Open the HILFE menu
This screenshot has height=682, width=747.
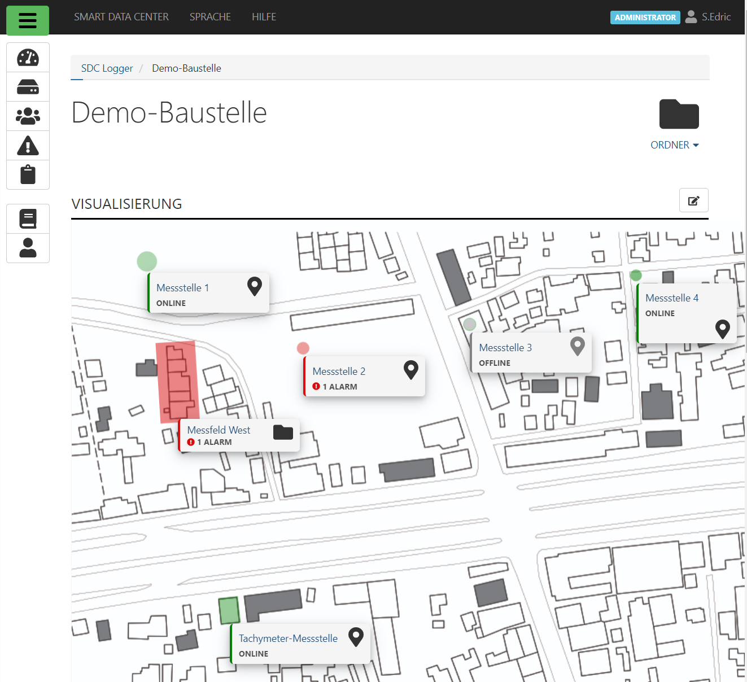point(264,17)
